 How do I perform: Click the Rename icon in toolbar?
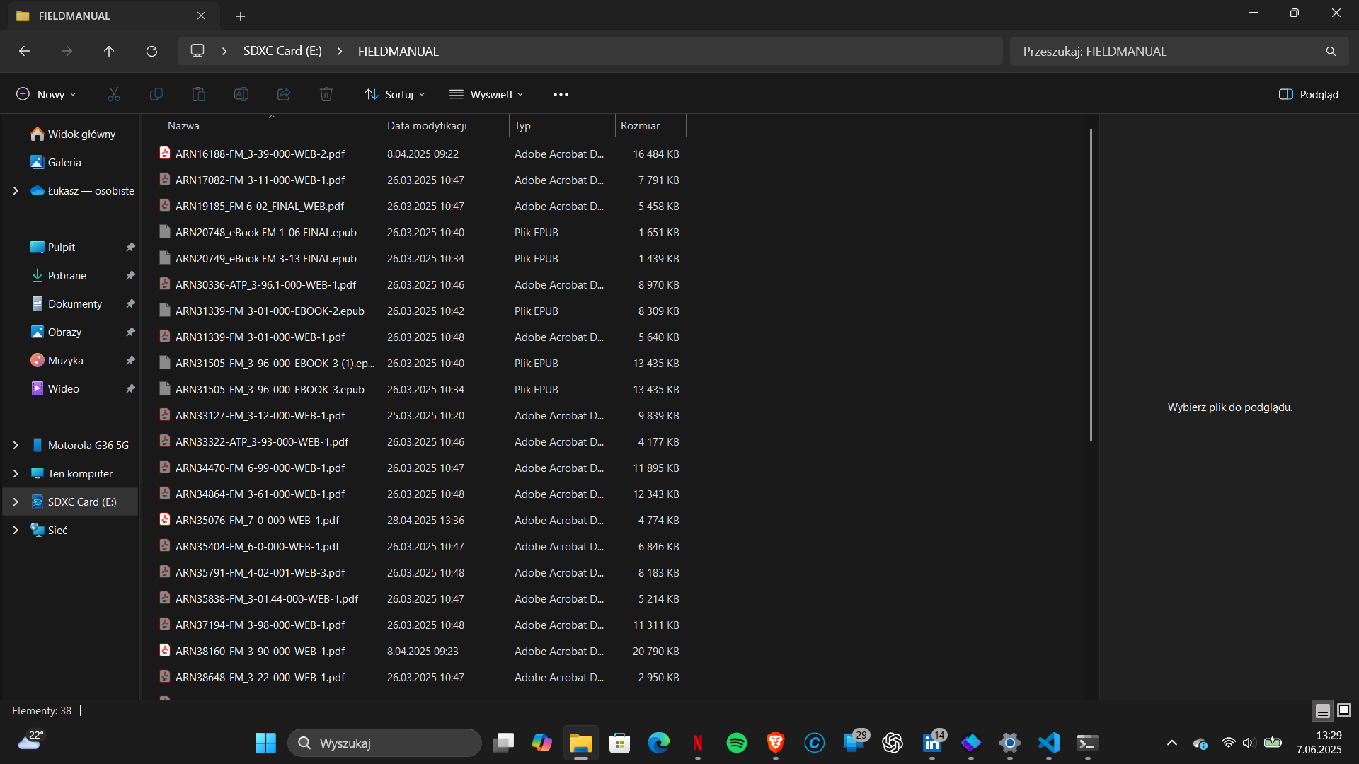coord(241,94)
